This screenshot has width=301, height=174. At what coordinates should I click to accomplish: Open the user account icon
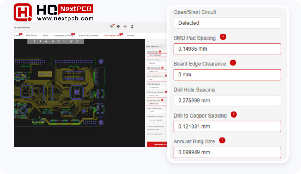pos(132,27)
